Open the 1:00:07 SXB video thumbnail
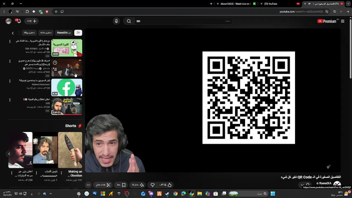This screenshot has height=198, width=352. point(67,106)
